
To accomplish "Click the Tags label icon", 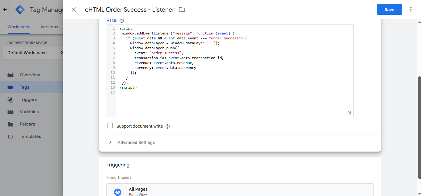I will coord(11,87).
